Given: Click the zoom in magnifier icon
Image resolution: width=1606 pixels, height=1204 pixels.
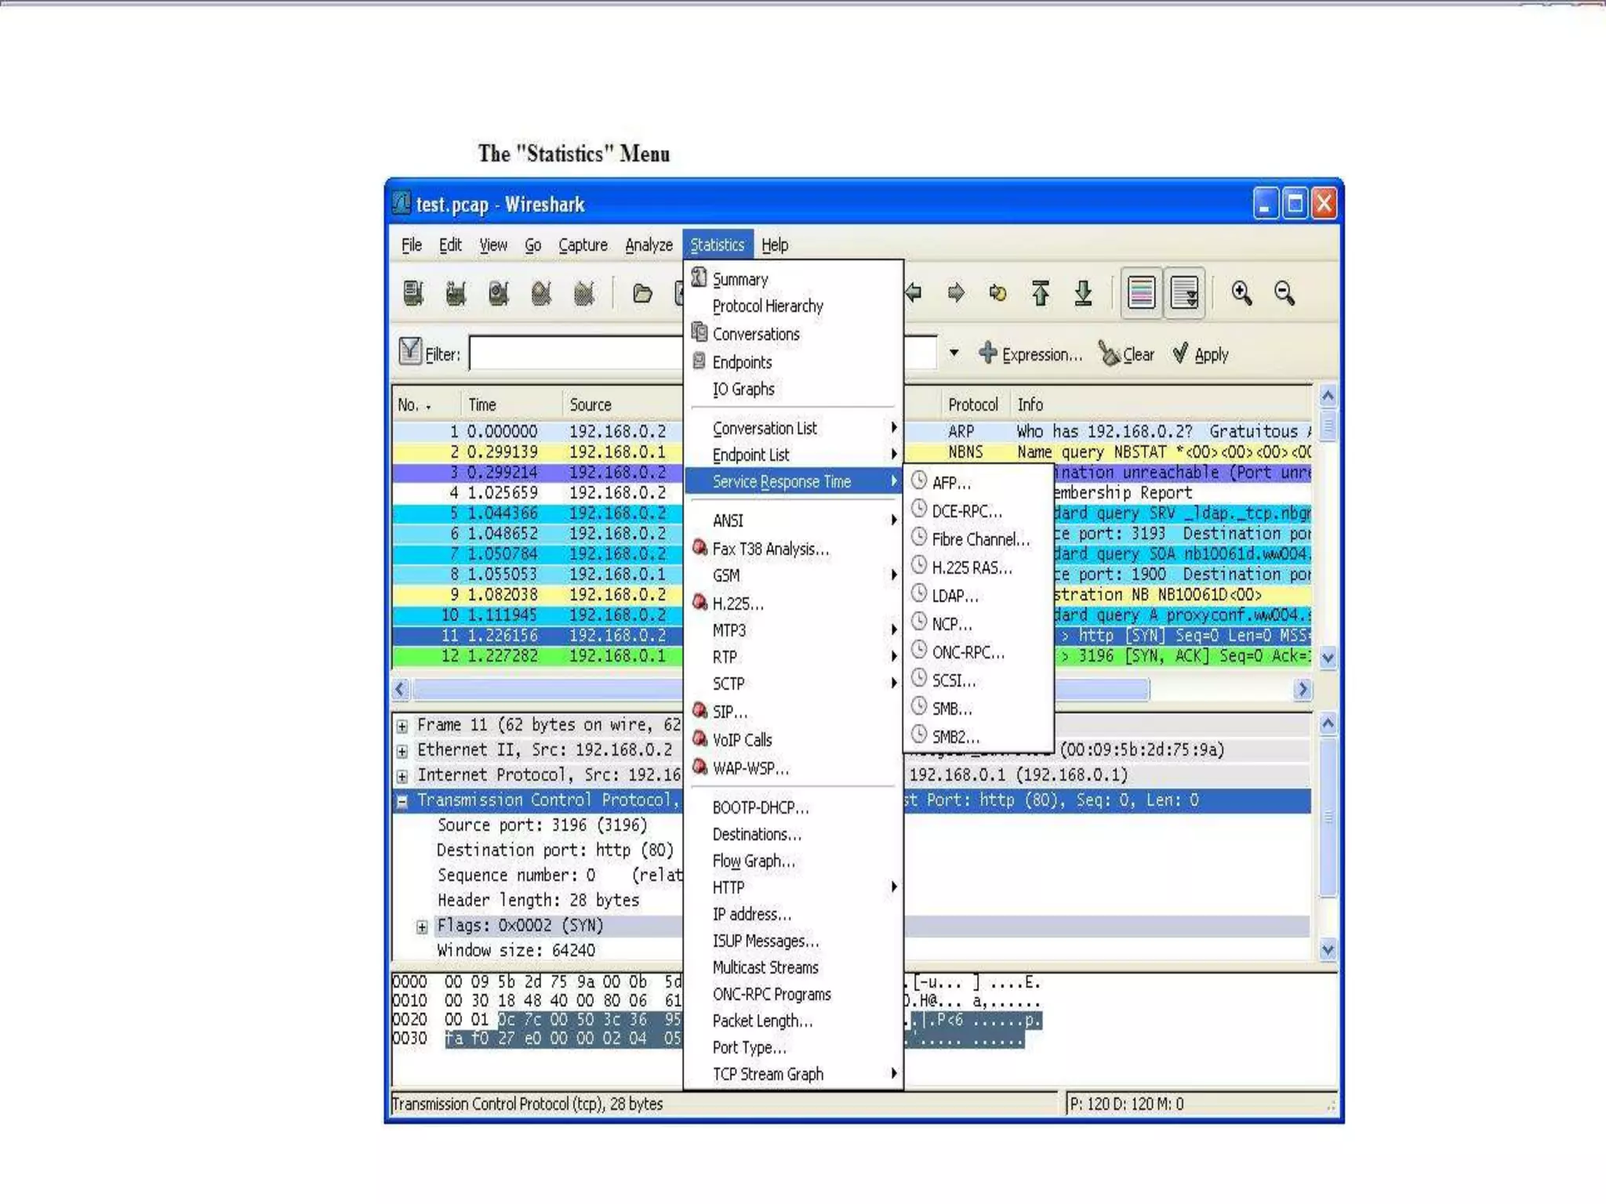Looking at the screenshot, I should point(1241,293).
